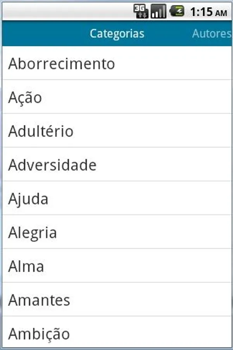
Task: Tap the Android status bar
Action: (x=117, y=11)
